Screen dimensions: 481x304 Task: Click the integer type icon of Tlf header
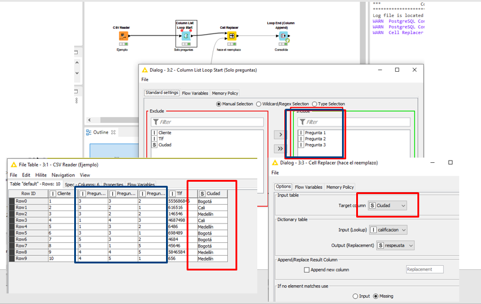(173, 193)
